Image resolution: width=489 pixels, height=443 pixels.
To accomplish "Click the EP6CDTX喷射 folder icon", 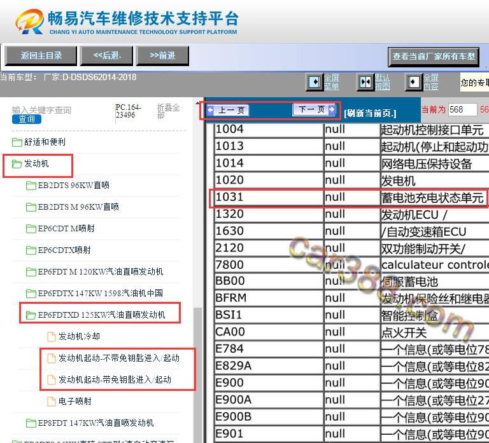I will [x=31, y=250].
